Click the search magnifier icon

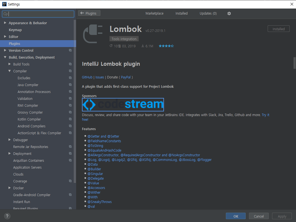[5, 14]
